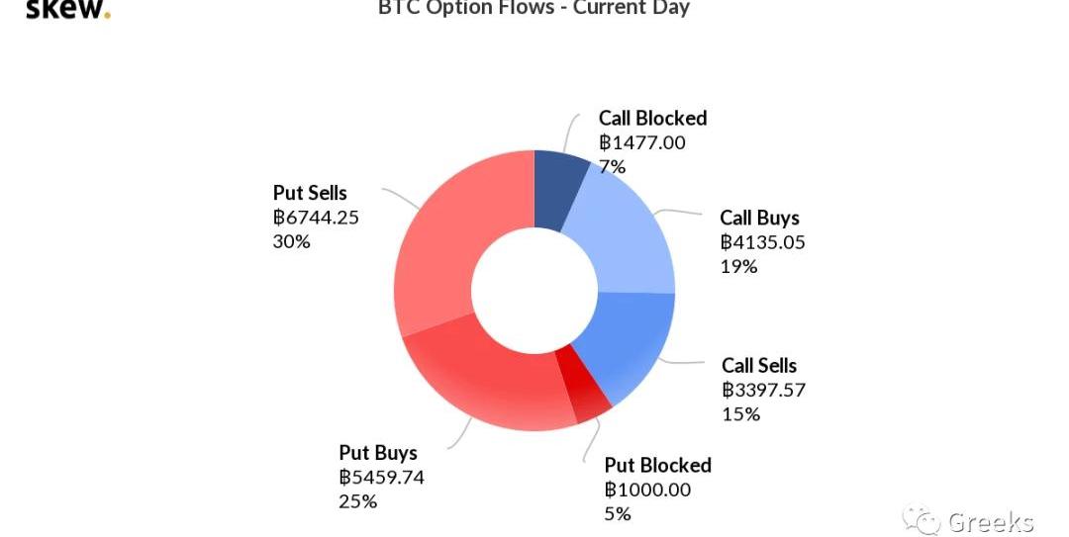Image resolution: width=1069 pixels, height=537 pixels.
Task: Click the Put Sells label
Action: coord(310,193)
